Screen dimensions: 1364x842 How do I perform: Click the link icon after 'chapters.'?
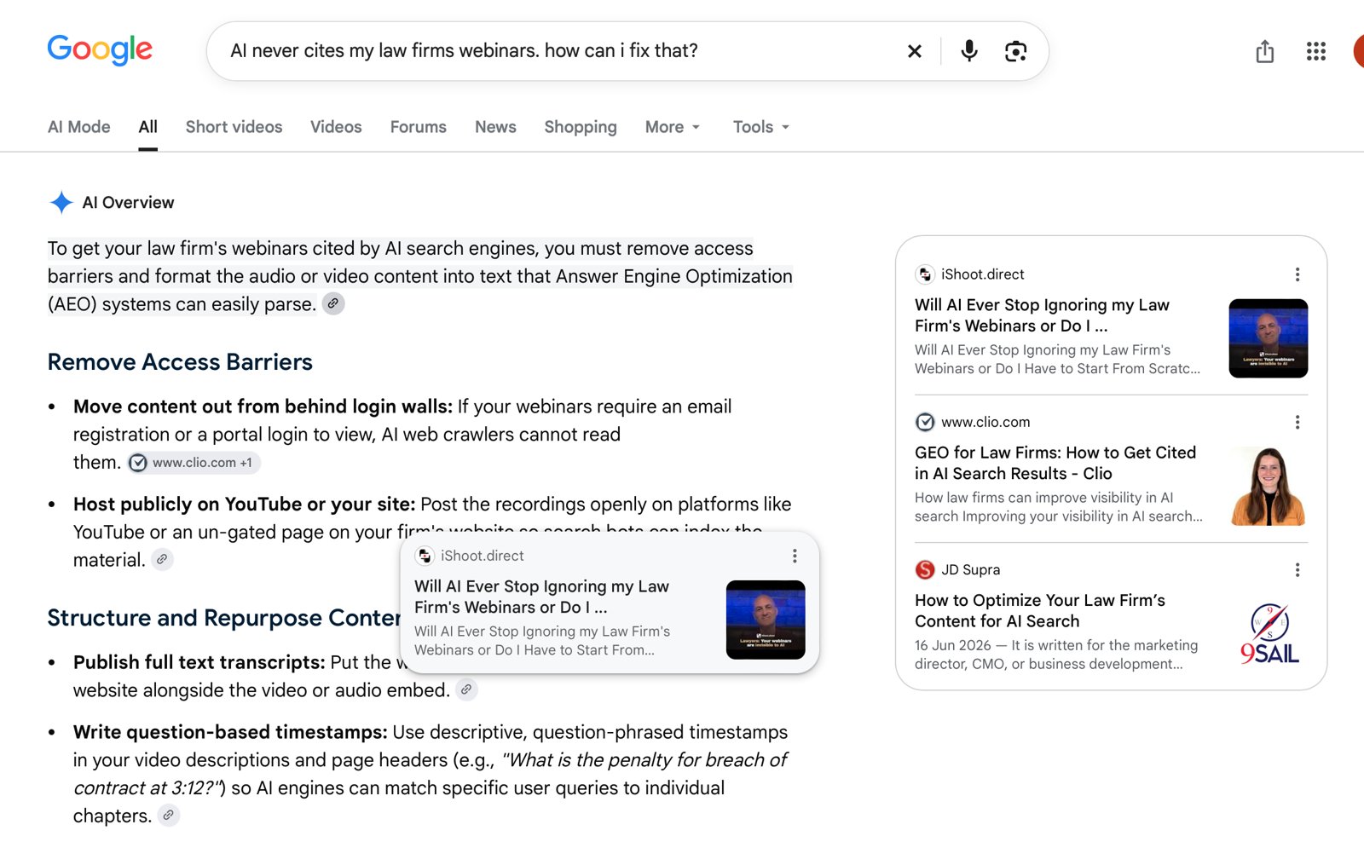pyautogui.click(x=169, y=816)
